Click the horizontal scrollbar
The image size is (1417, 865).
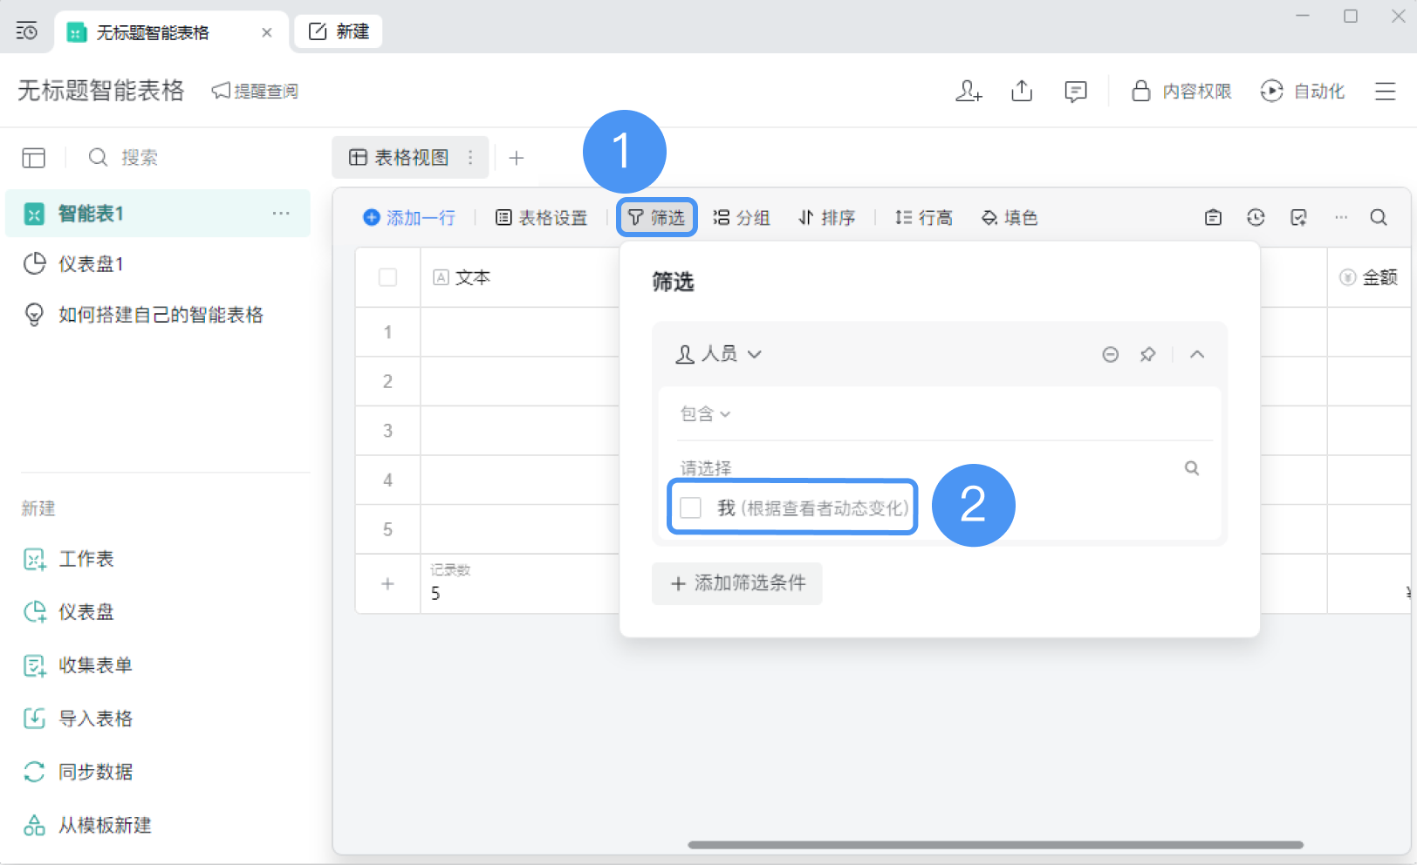pos(996,845)
